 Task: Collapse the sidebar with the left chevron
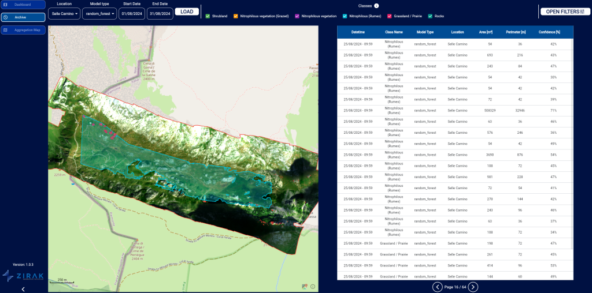[23, 288]
